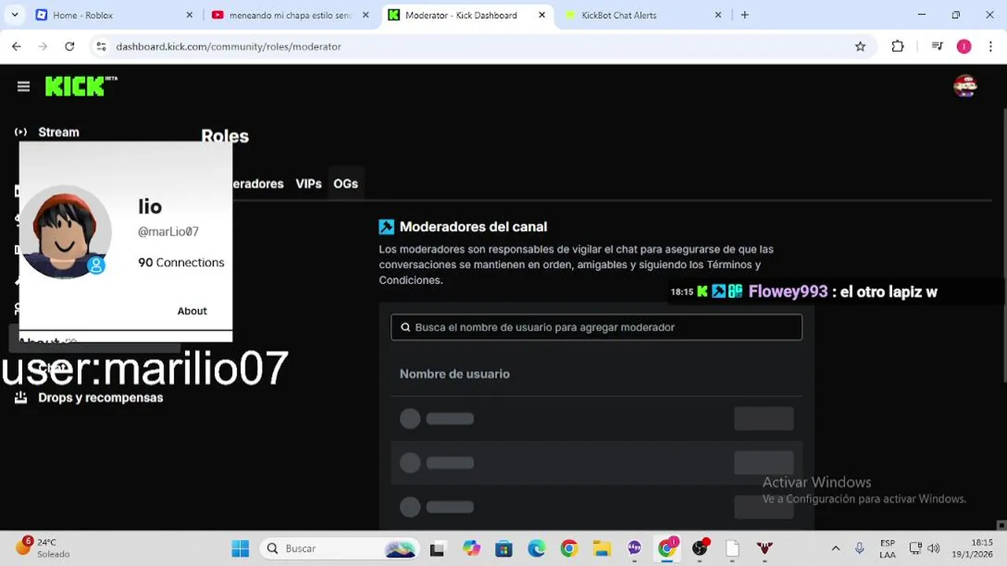Open Chrome media controls icon
This screenshot has width=1007, height=566.
click(937, 46)
